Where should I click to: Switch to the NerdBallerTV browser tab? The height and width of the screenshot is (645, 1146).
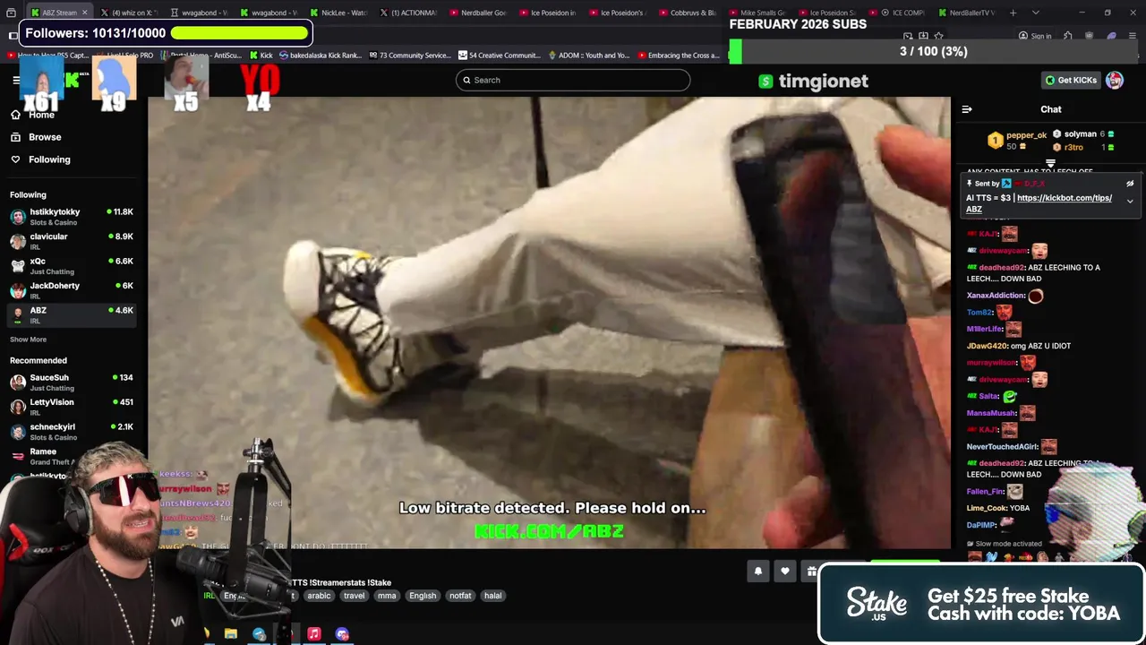point(969,13)
